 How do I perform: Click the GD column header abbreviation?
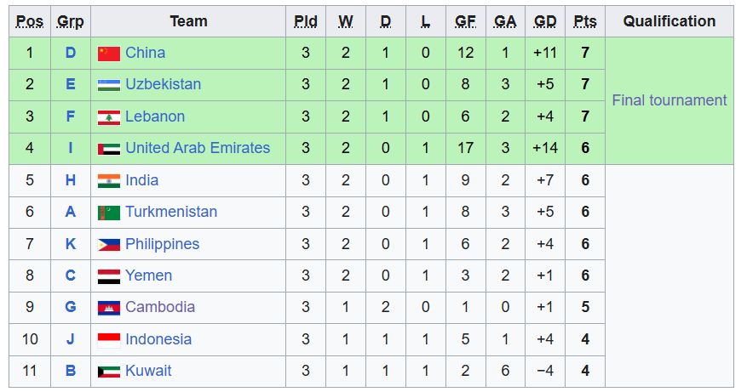545,21
